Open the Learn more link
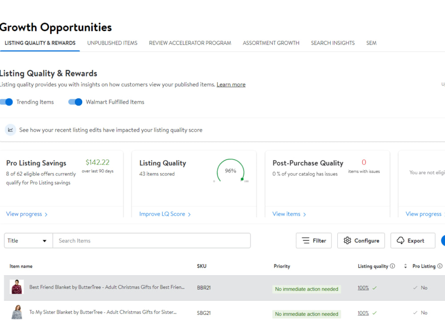Image resolution: width=445 pixels, height=334 pixels. [x=231, y=85]
